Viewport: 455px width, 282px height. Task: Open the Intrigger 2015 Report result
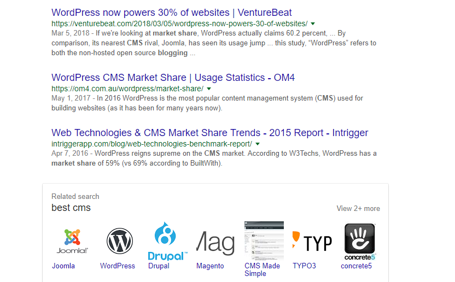tap(210, 133)
